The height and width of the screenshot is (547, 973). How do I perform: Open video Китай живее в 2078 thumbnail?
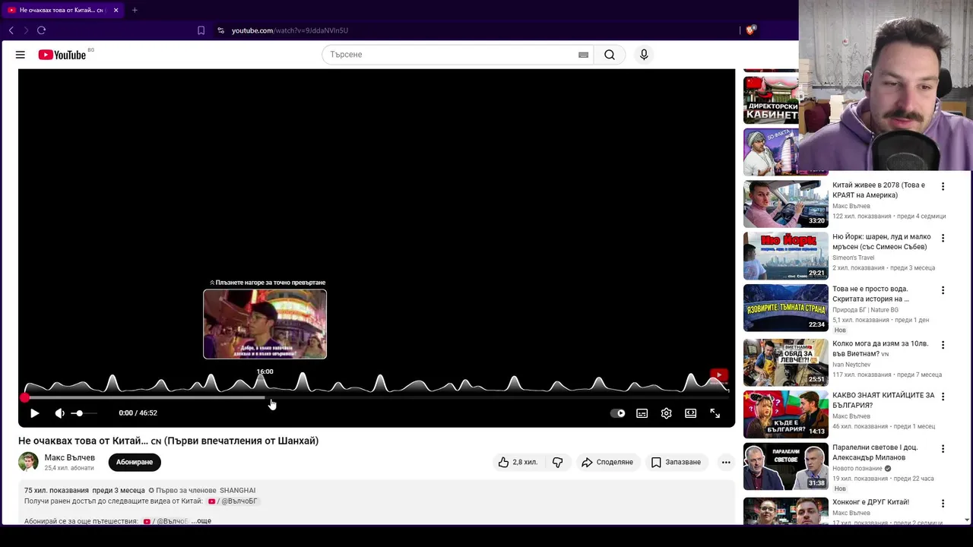point(785,204)
